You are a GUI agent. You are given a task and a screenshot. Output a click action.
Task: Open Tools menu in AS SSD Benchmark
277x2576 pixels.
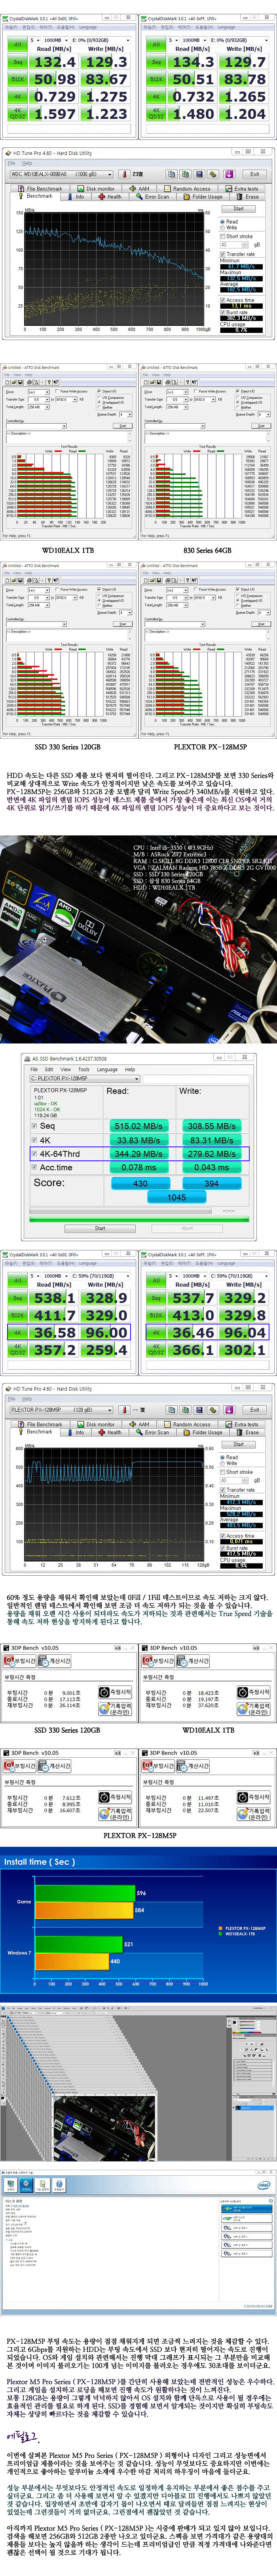(83, 1069)
